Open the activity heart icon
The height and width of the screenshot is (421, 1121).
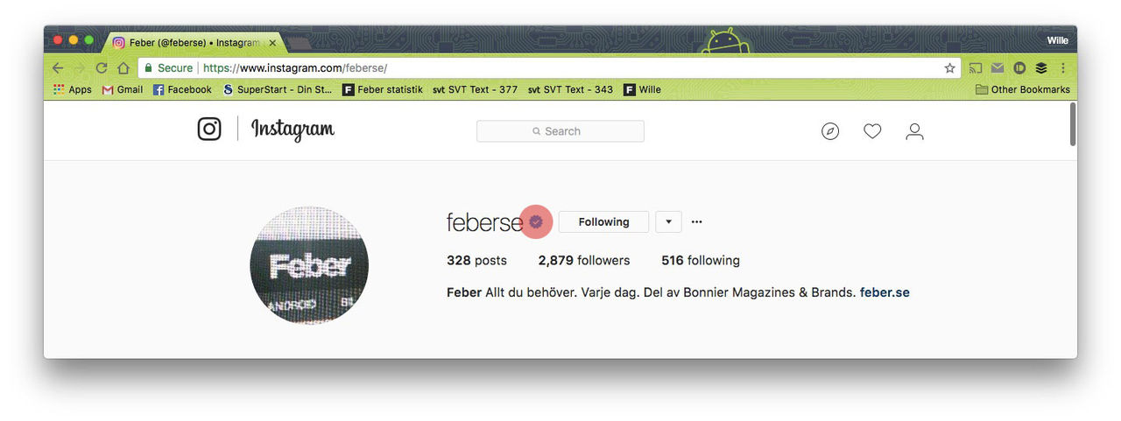click(x=872, y=131)
